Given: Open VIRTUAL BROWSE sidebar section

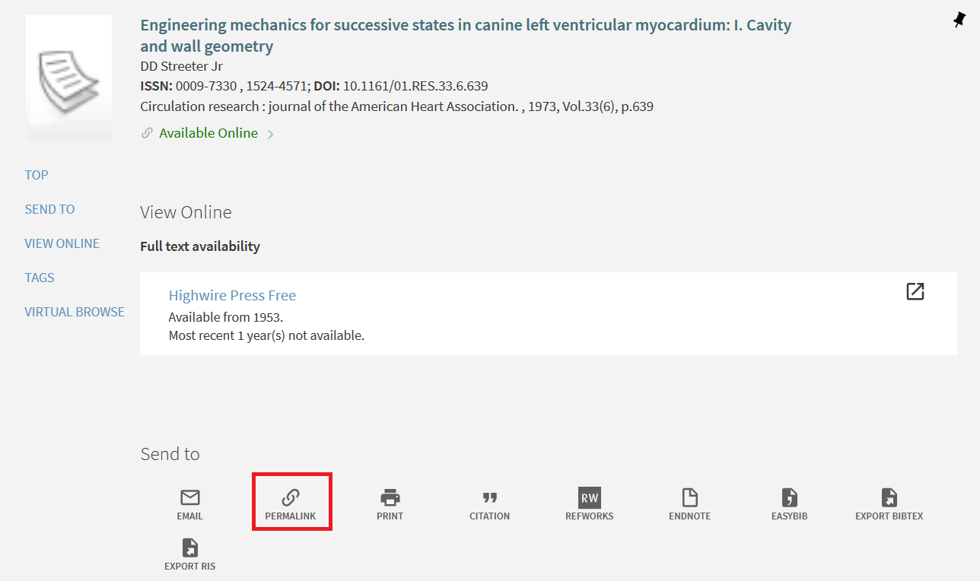Looking at the screenshot, I should tap(75, 312).
